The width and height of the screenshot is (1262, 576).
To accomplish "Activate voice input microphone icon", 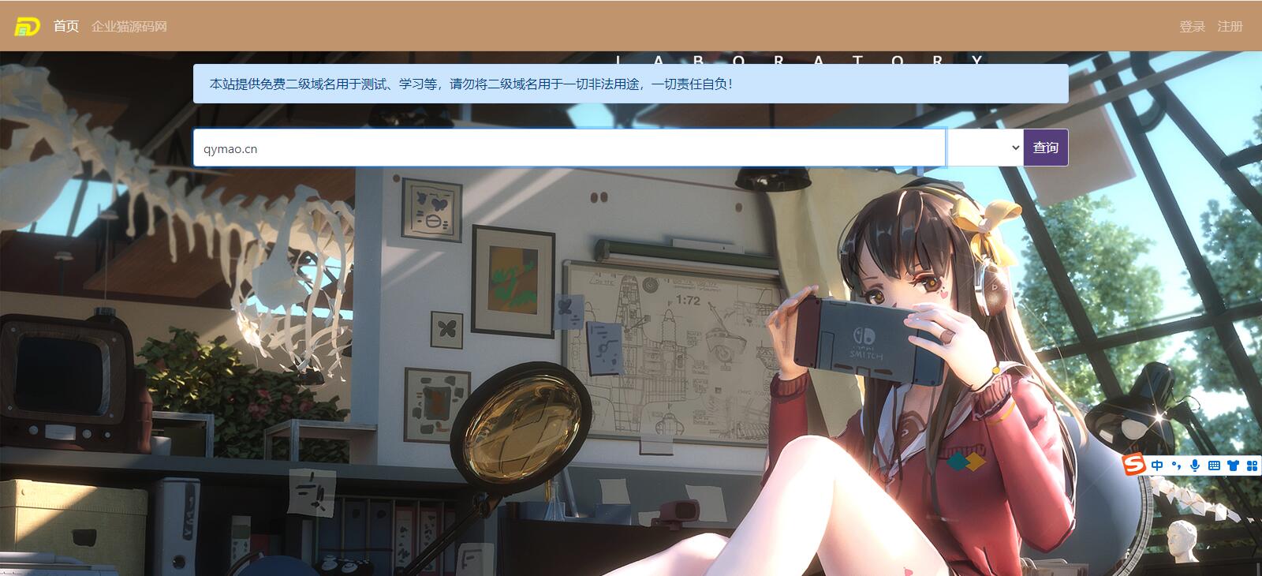I will click(1195, 466).
